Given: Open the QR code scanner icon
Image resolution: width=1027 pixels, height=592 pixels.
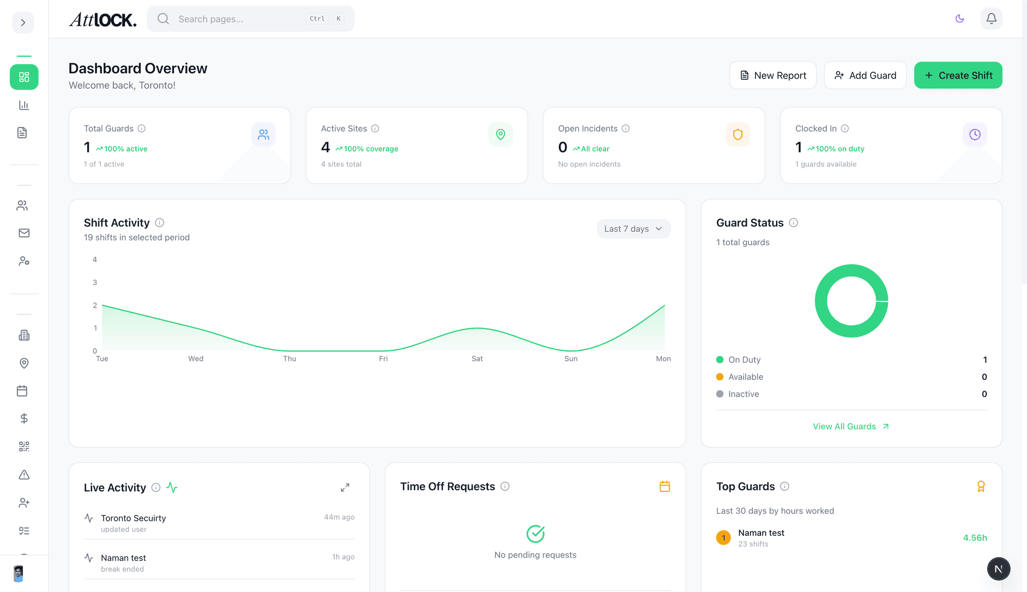Looking at the screenshot, I should (x=24, y=446).
